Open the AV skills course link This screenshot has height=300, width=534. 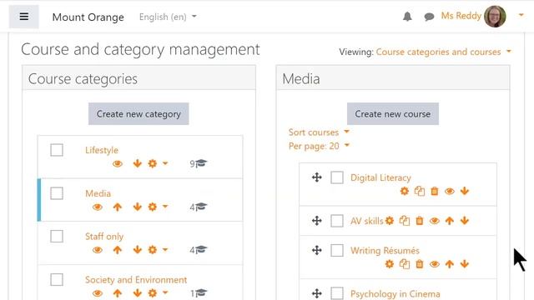pyautogui.click(x=367, y=221)
